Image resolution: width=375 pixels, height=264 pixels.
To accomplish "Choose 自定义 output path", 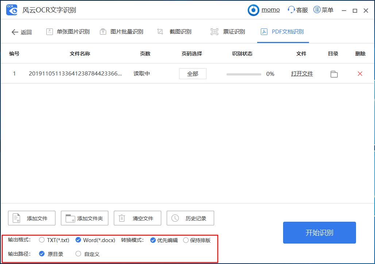I will (78, 254).
